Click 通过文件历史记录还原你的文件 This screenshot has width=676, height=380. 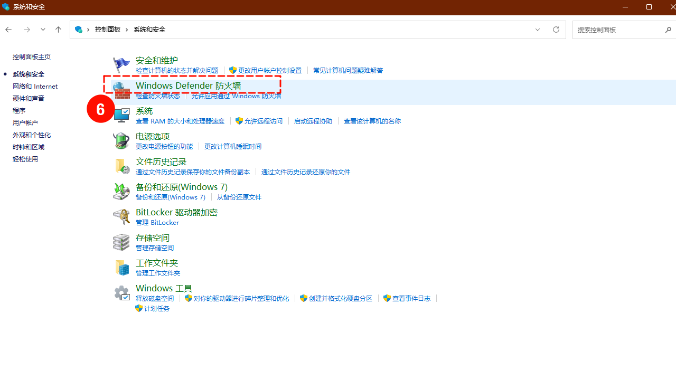point(306,172)
